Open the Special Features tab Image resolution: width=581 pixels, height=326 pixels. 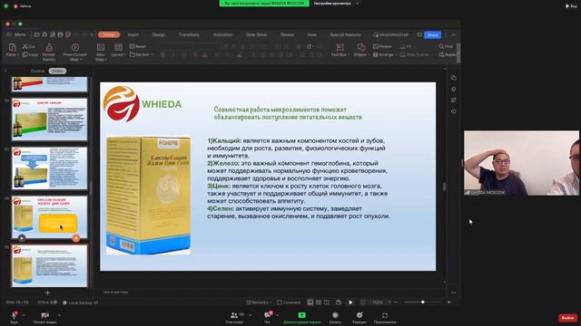click(345, 34)
